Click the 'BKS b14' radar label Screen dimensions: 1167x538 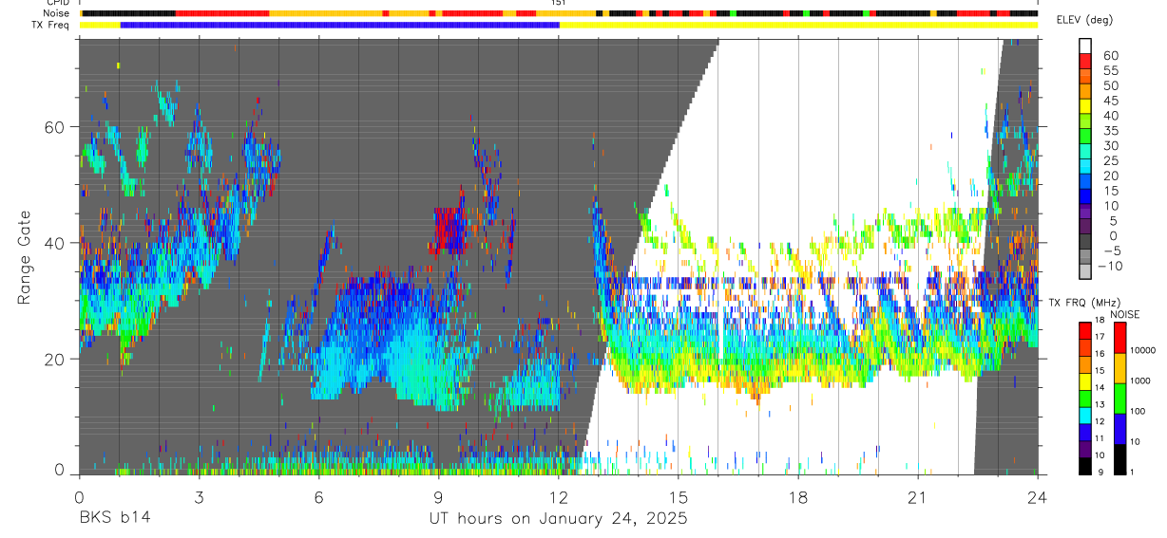(x=114, y=518)
